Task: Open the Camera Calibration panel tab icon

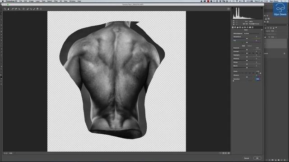Action: coord(250,27)
